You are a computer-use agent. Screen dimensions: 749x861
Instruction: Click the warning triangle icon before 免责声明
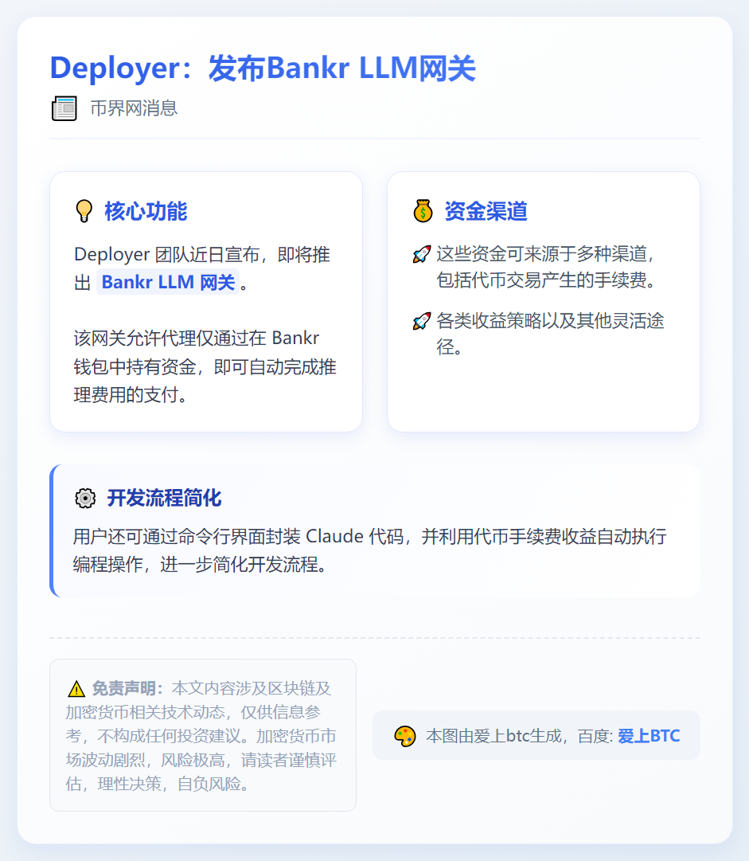(76, 689)
